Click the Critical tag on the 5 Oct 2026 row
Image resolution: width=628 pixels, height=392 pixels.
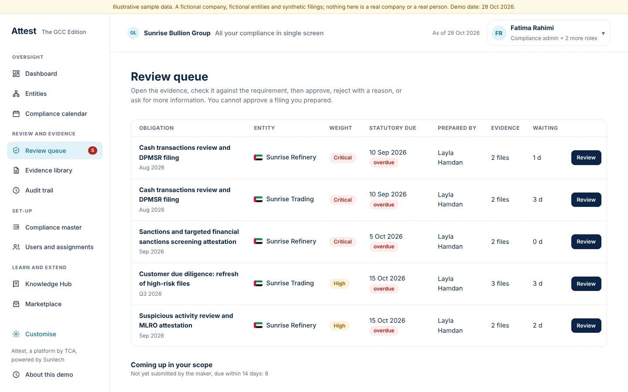tap(343, 242)
